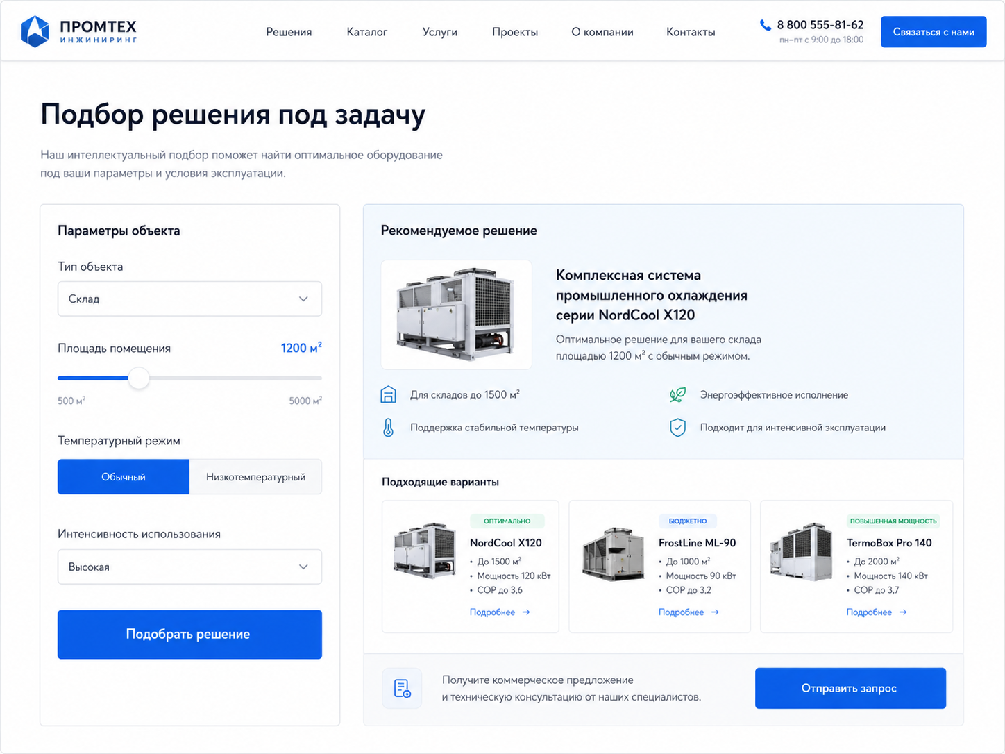Viewport: 1005px width, 754px height.
Task: Click the 'FrostLine ML-90' product title
Action: [x=697, y=543]
